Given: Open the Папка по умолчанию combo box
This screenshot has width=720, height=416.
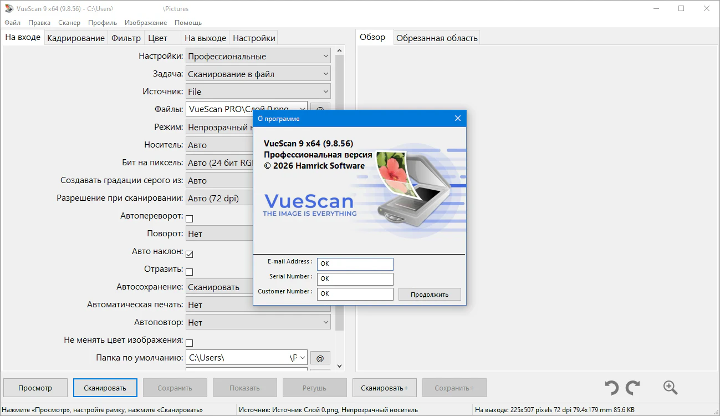Looking at the screenshot, I should click(246, 358).
